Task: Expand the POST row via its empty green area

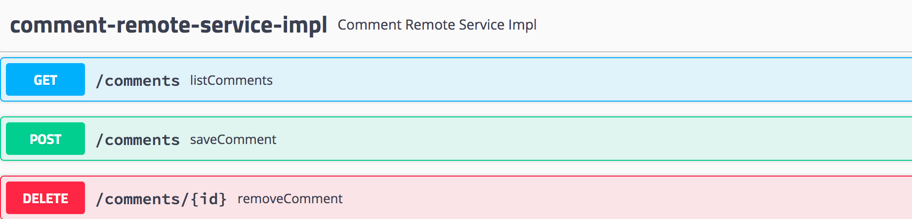Action: point(593,139)
